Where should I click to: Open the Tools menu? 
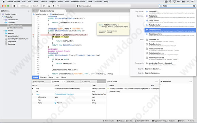90,1
